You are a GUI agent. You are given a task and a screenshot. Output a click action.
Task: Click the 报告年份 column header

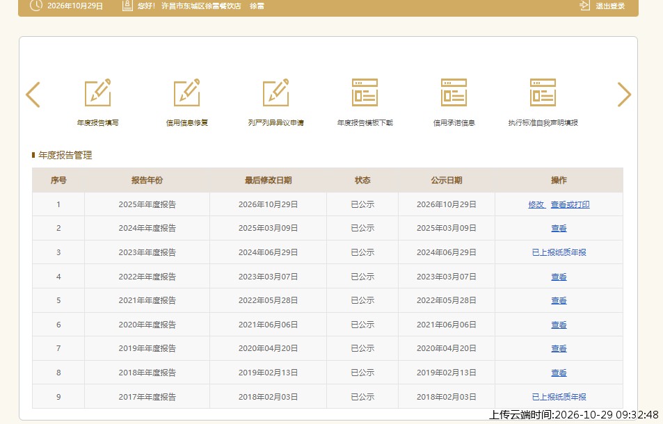click(x=147, y=180)
